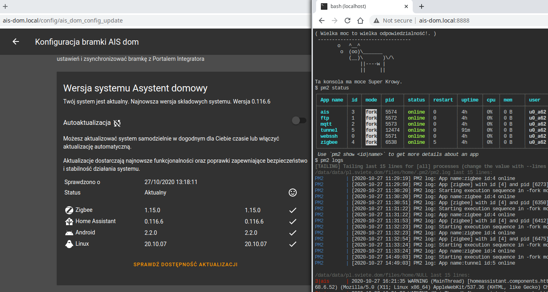Click the smiley status icon
Image resolution: width=548 pixels, height=292 pixels.
pos(293,193)
